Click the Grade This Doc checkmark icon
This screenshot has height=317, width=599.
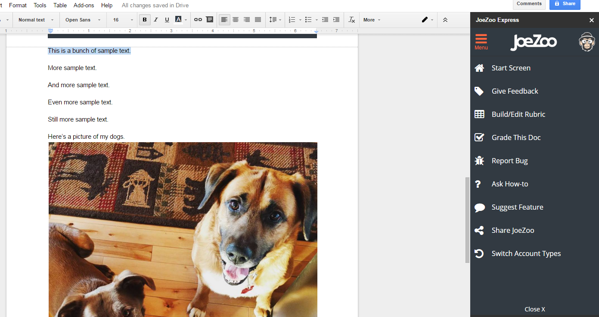(479, 137)
